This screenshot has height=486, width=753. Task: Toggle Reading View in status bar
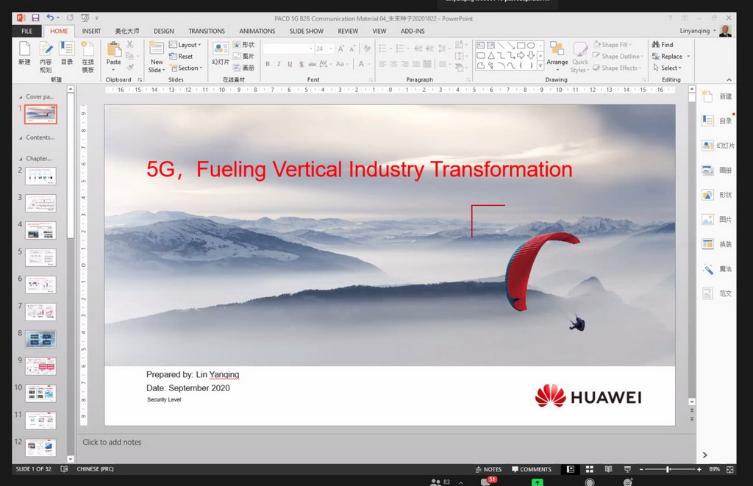[x=607, y=469]
